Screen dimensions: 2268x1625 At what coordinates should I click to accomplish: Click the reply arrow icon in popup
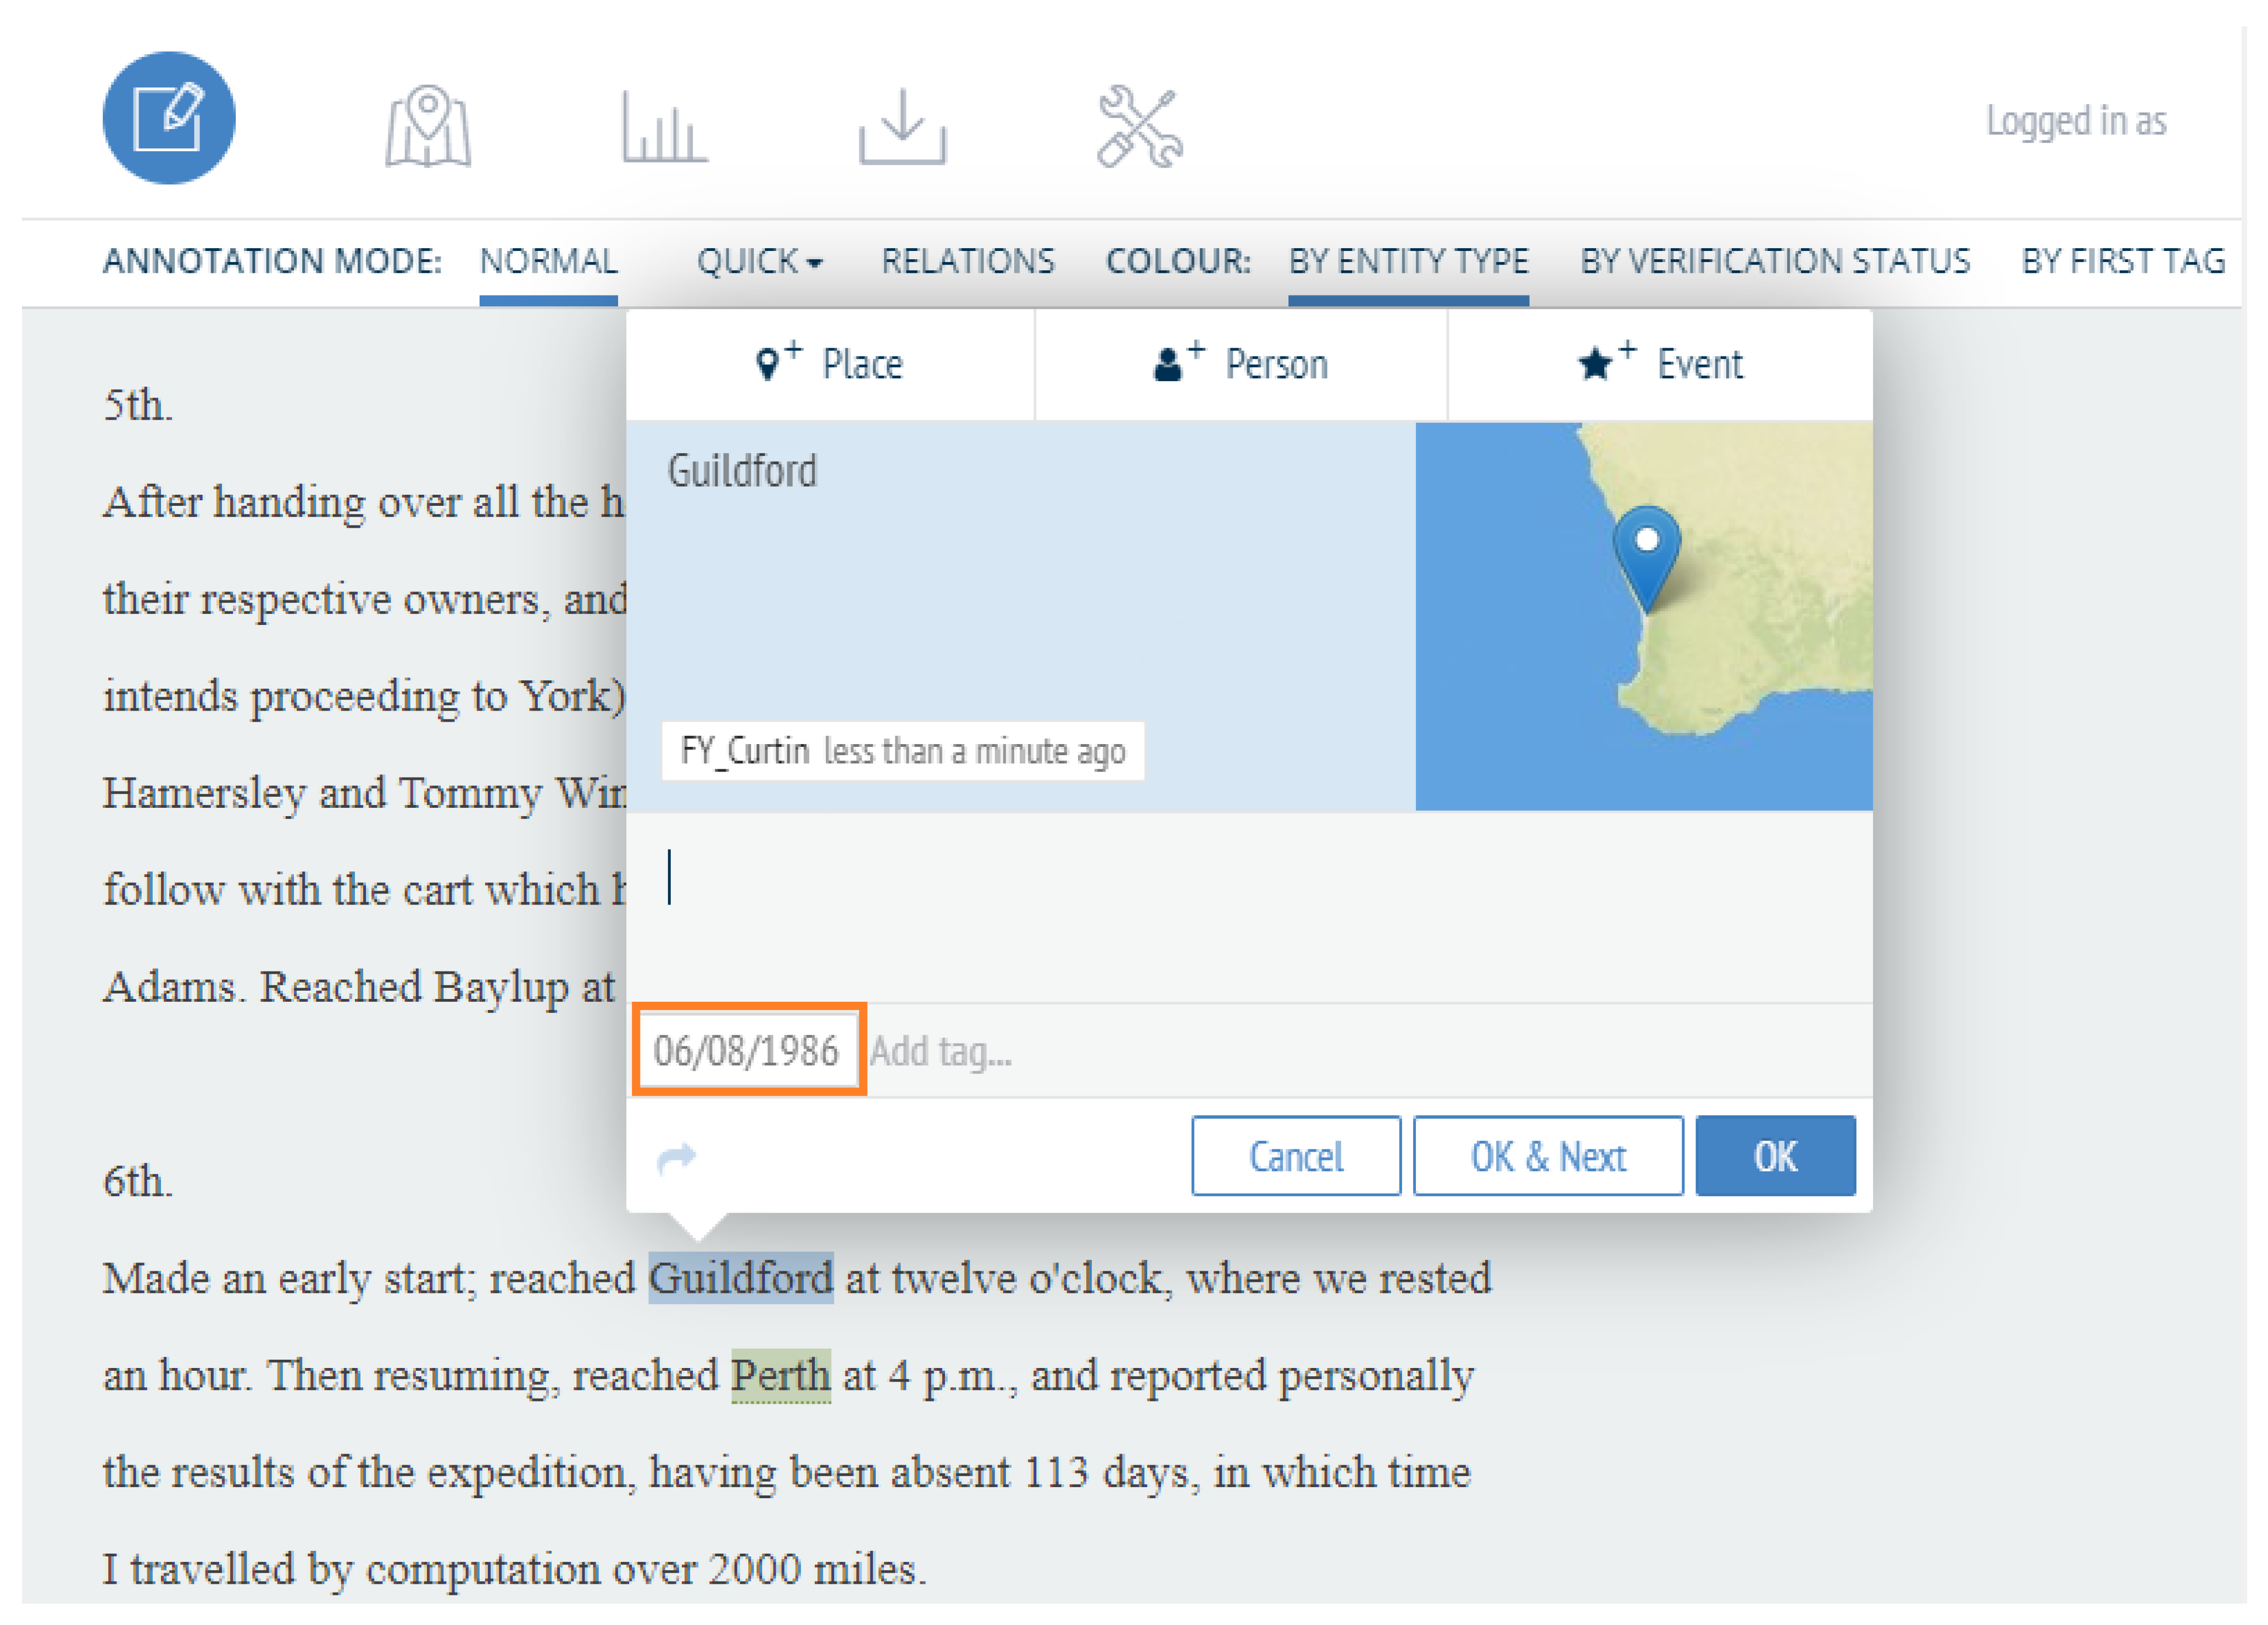click(x=676, y=1157)
